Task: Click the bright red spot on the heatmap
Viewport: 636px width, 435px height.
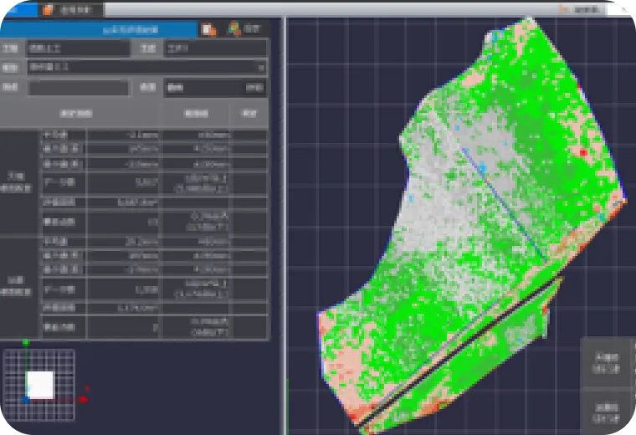Action: tap(583, 152)
